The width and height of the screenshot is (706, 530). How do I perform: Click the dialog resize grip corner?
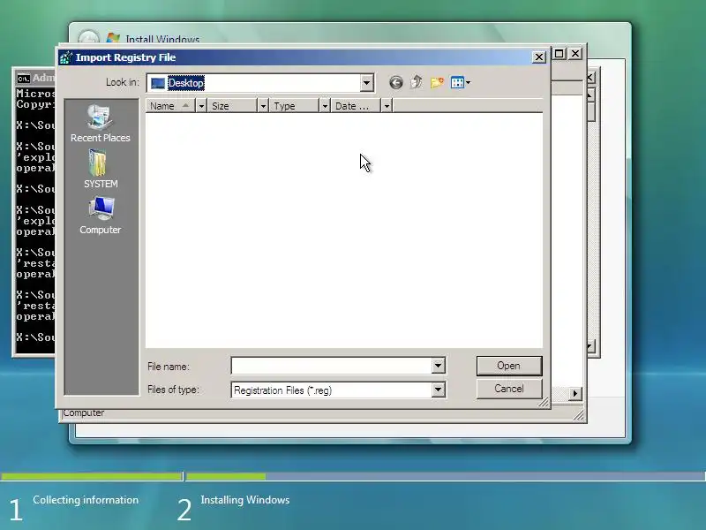(x=544, y=402)
